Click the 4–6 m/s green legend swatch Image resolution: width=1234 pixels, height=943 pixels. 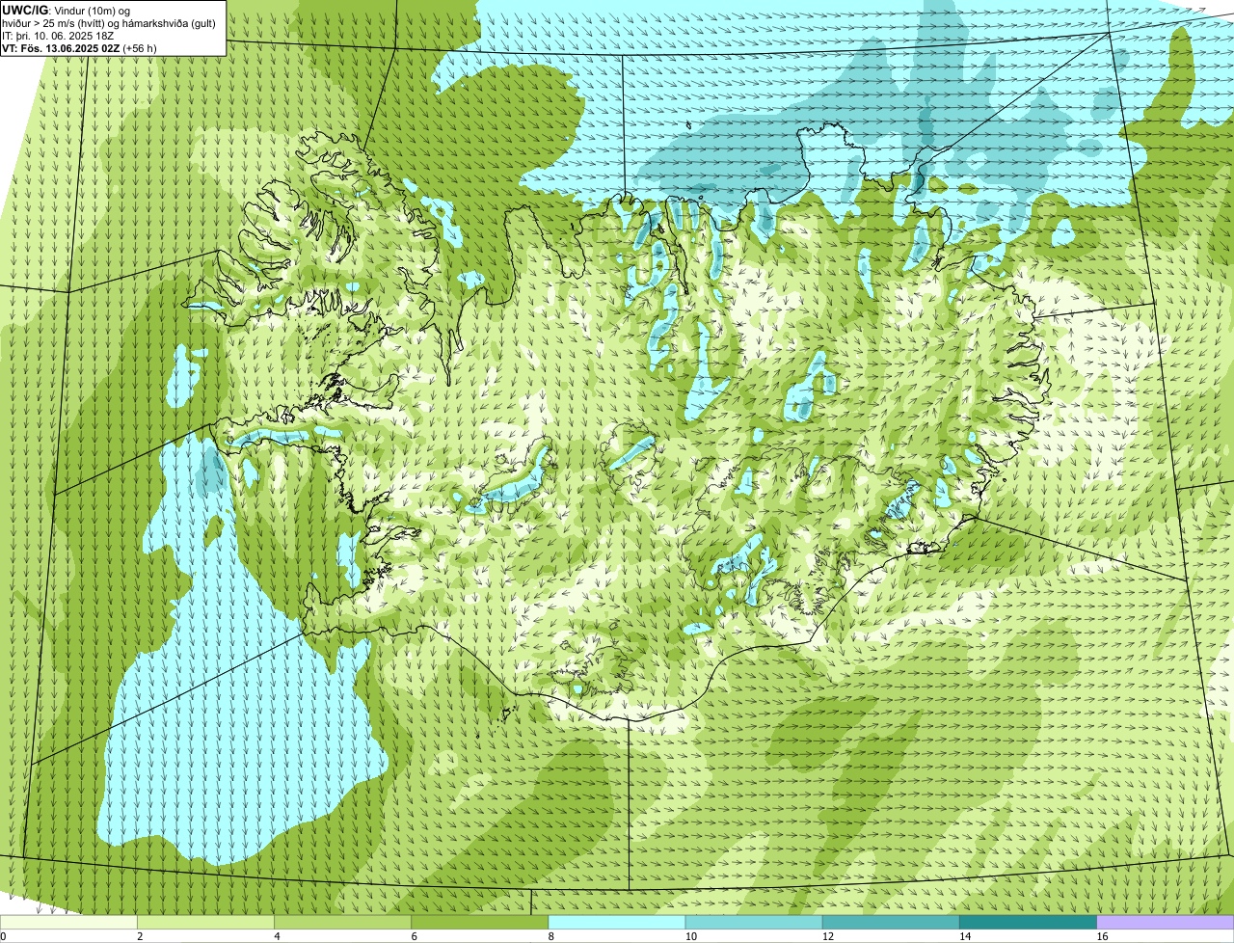pos(342,923)
